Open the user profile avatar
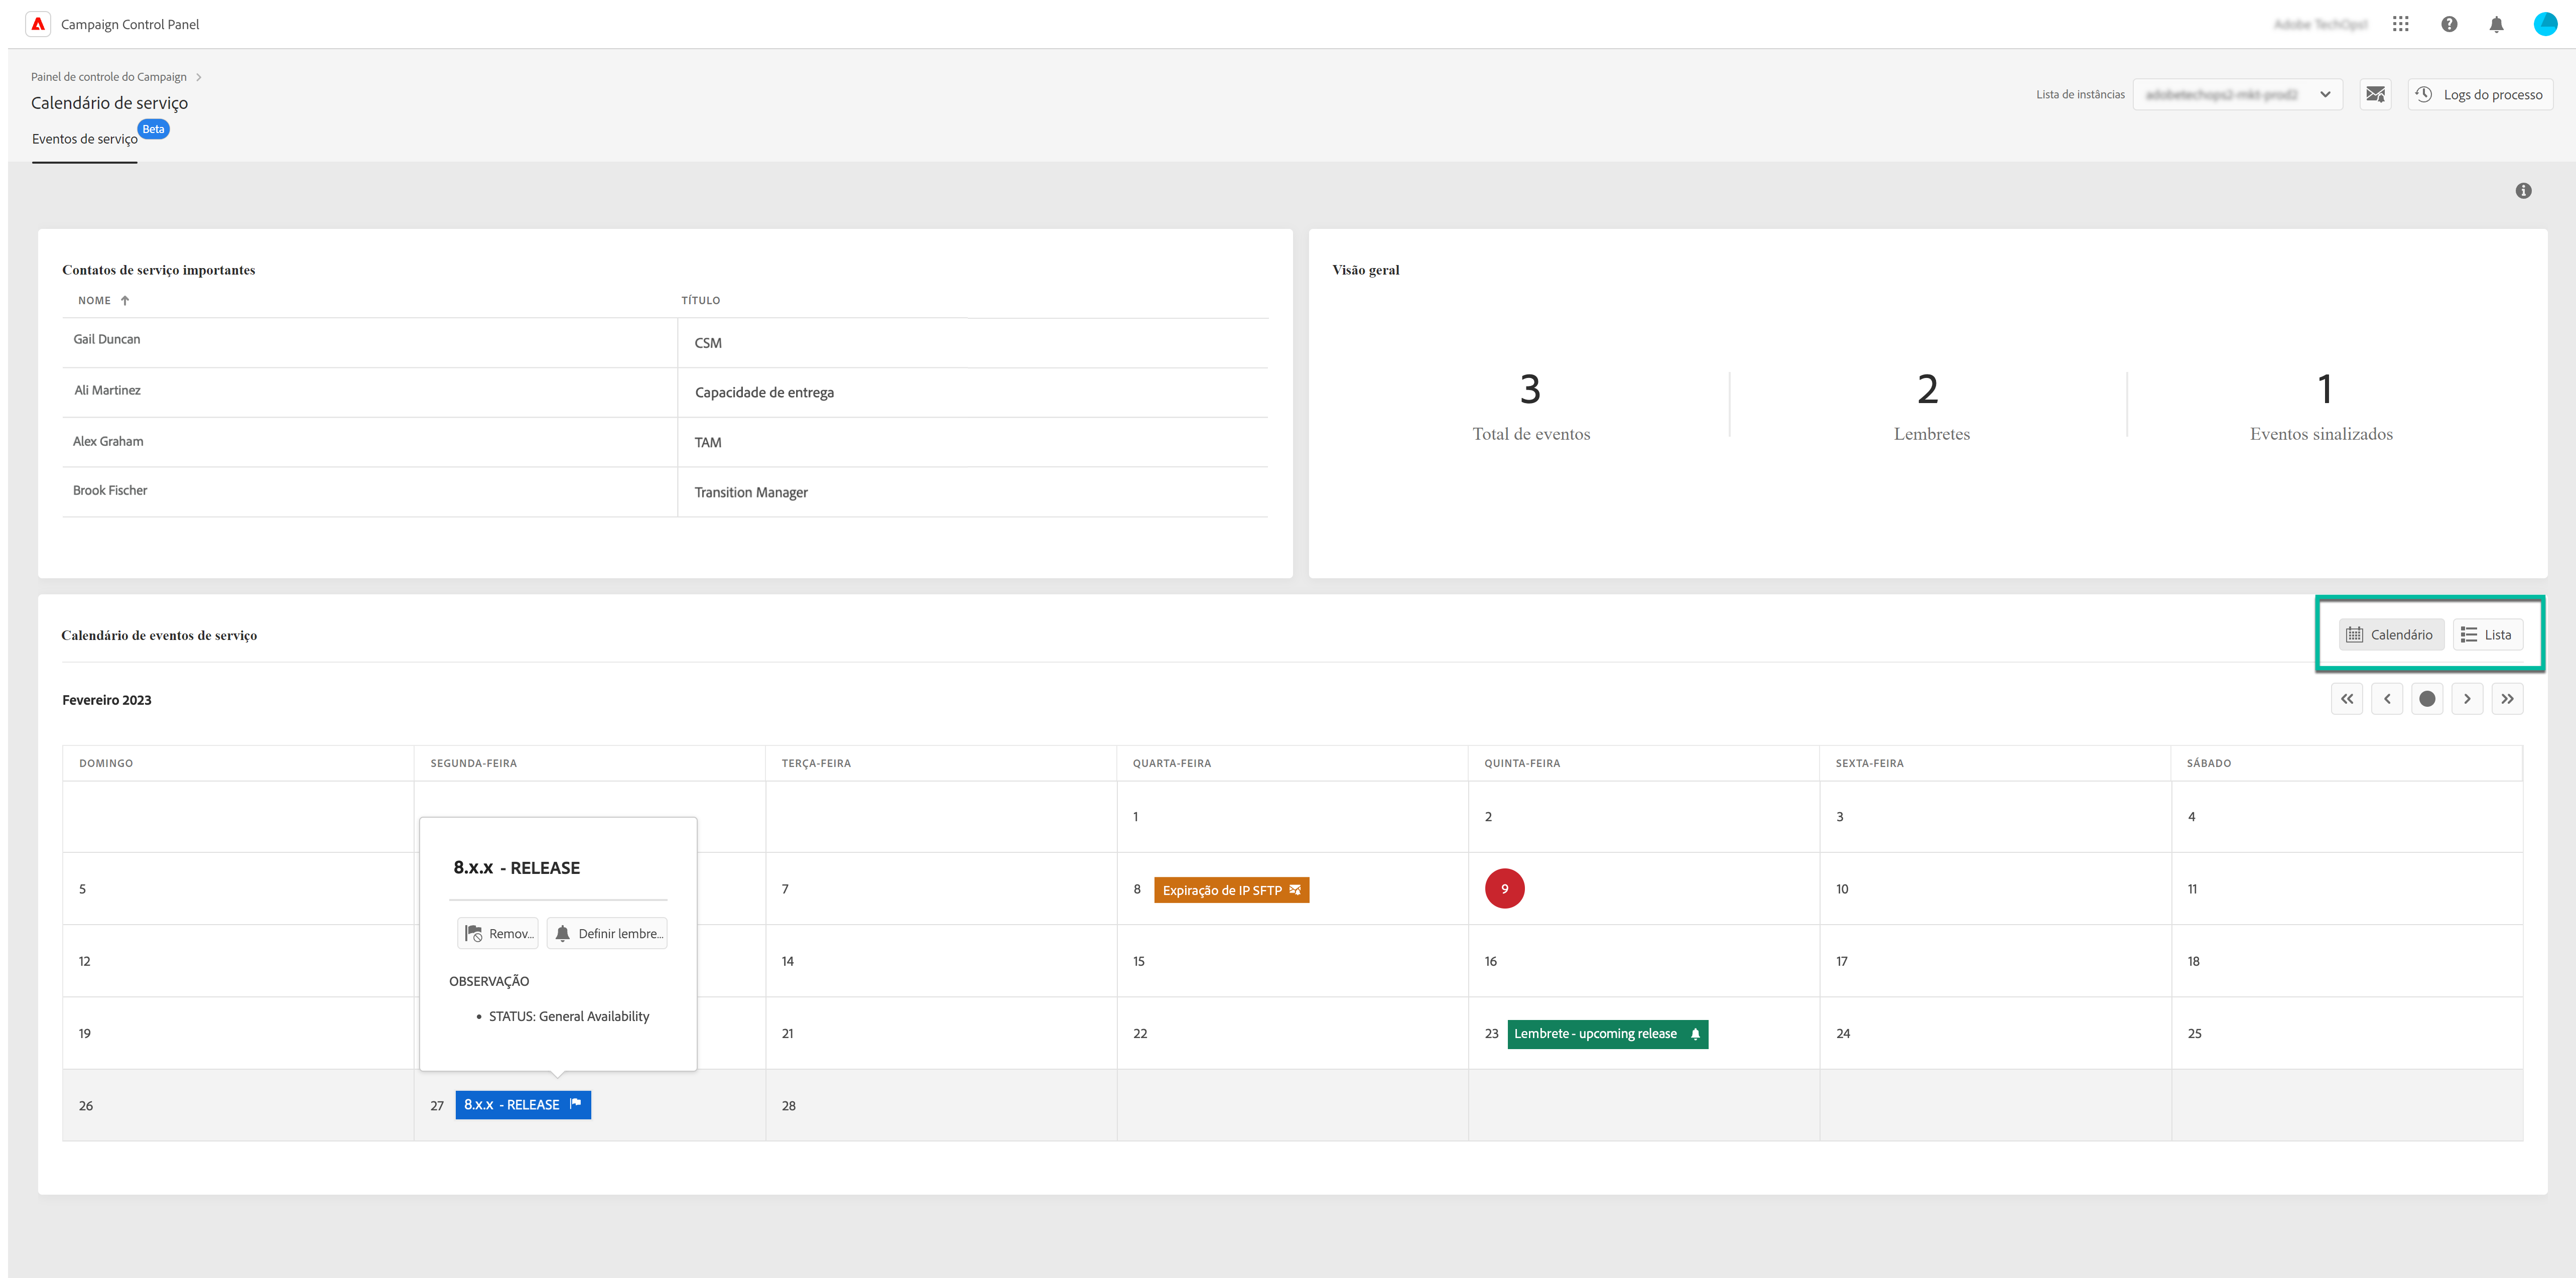Screen dimensions: 2576x1278 click(2545, 24)
